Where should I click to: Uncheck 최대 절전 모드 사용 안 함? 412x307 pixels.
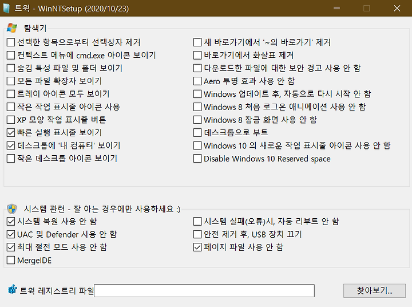pyautogui.click(x=11, y=247)
